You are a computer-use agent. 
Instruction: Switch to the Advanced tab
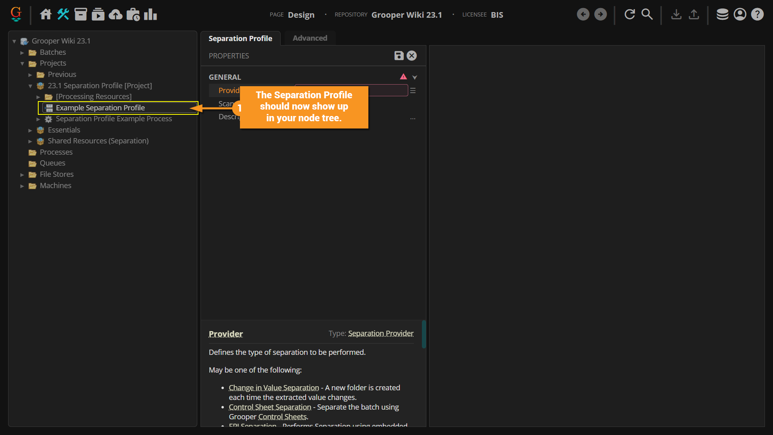coord(310,38)
